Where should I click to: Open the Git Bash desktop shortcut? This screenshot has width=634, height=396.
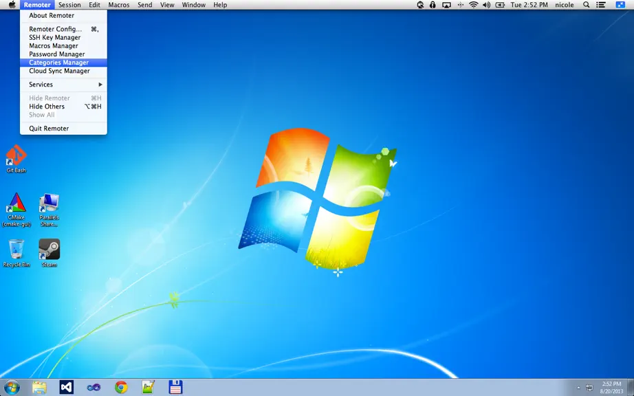(17, 159)
